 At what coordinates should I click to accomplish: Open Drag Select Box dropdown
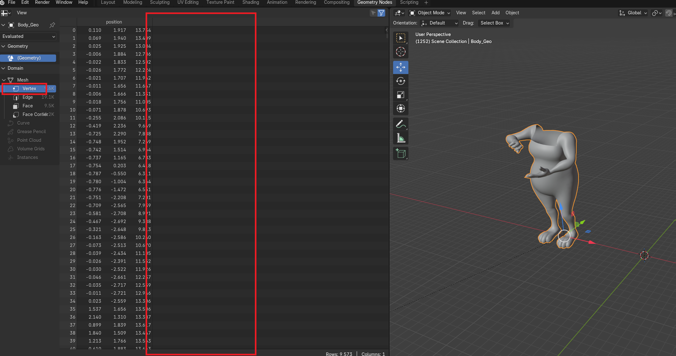494,23
